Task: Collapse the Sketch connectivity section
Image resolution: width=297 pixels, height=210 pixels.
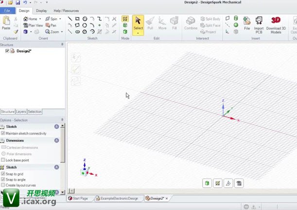Action: (56, 126)
